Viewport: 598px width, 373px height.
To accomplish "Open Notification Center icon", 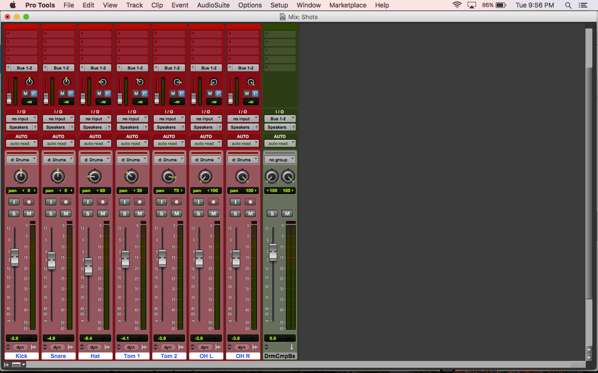I will (583, 5).
